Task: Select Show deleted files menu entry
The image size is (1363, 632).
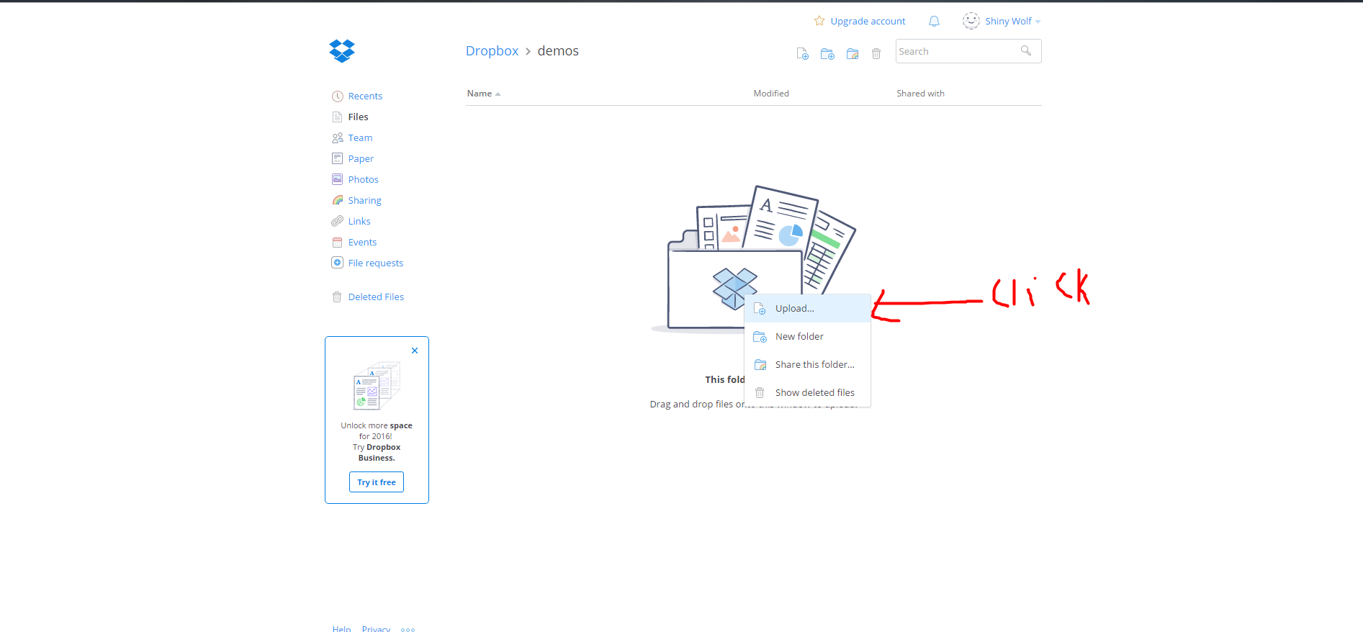Action: click(x=814, y=393)
